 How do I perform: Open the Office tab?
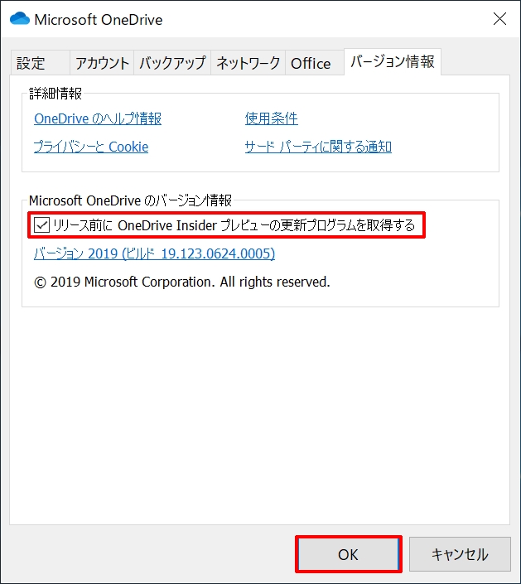click(314, 63)
